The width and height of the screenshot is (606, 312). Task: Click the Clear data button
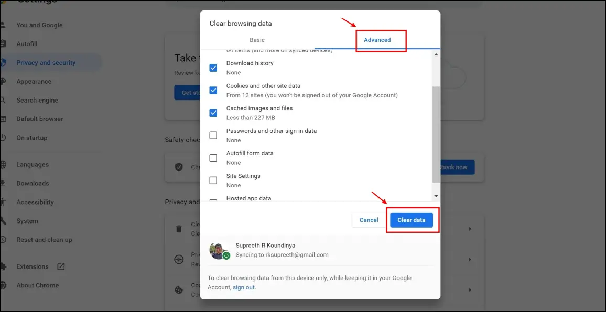411,220
